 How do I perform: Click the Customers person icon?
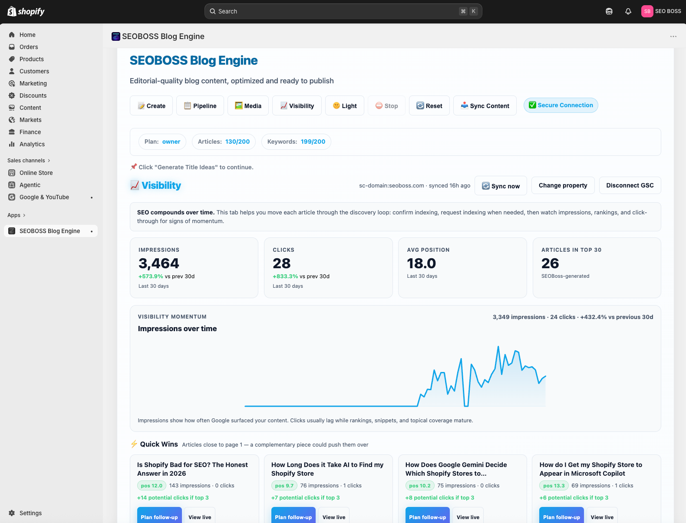pos(12,71)
